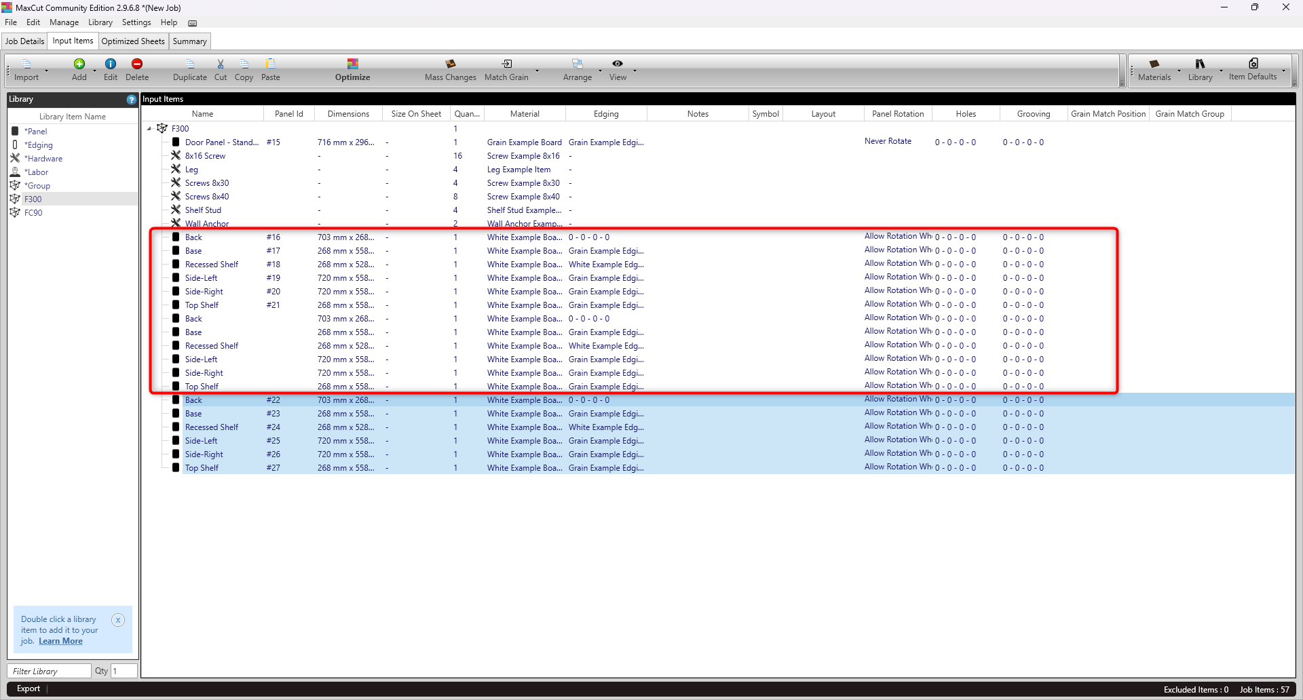Open the Arrange dropdown arrow
This screenshot has height=700, width=1303.
pos(600,71)
